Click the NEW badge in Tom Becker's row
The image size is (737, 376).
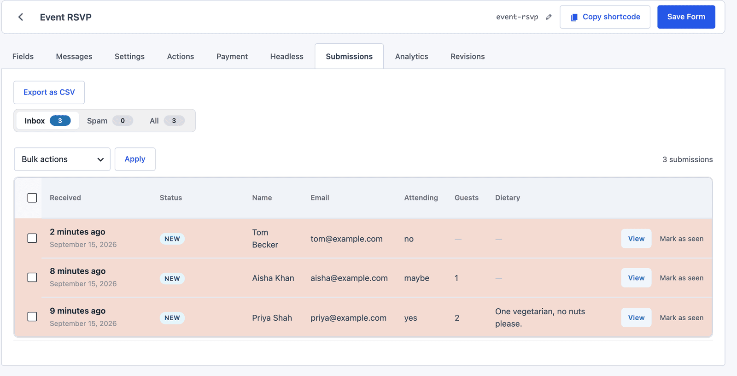click(x=172, y=239)
